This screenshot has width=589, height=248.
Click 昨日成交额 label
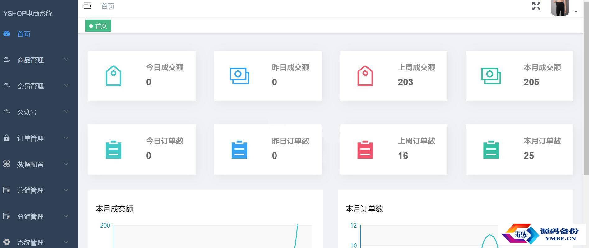pos(290,67)
